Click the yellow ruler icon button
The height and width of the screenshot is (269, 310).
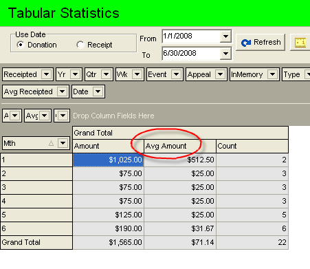tap(300, 43)
